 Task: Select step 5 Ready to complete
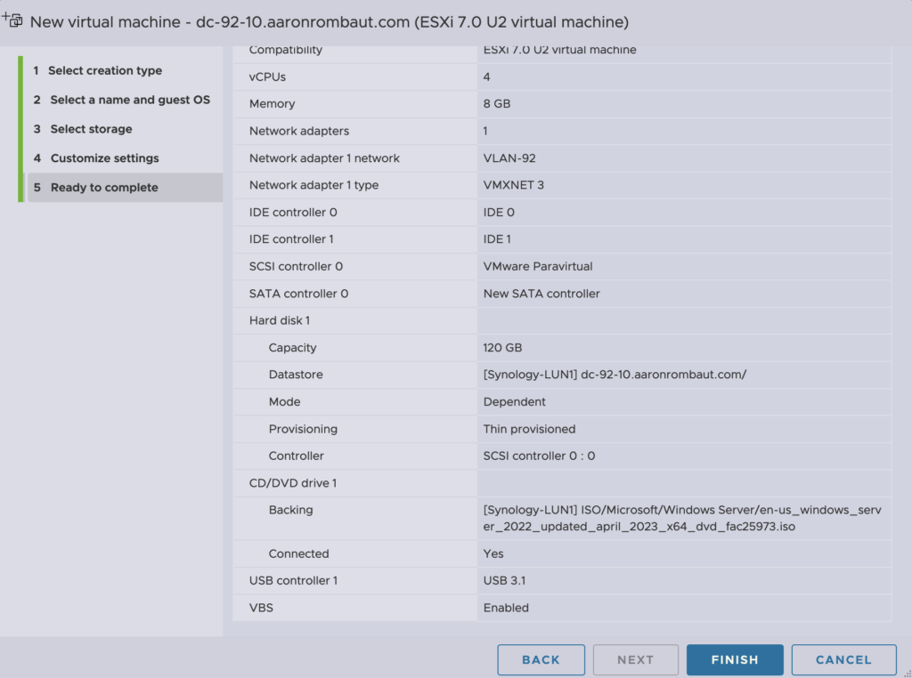(104, 188)
